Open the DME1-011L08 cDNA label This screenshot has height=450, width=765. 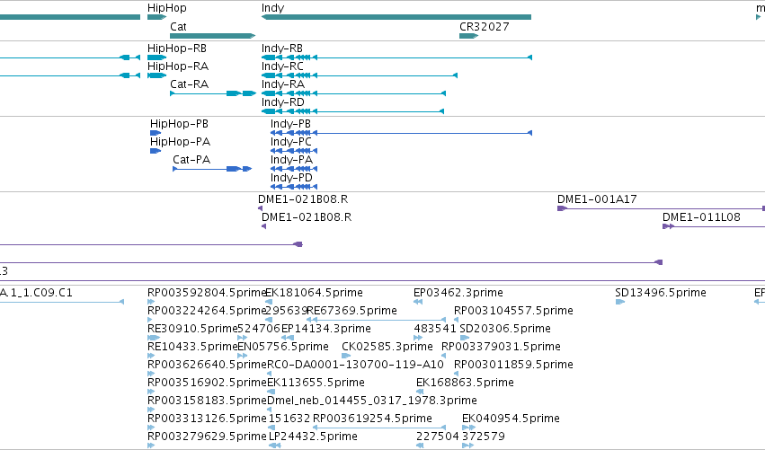(701, 217)
